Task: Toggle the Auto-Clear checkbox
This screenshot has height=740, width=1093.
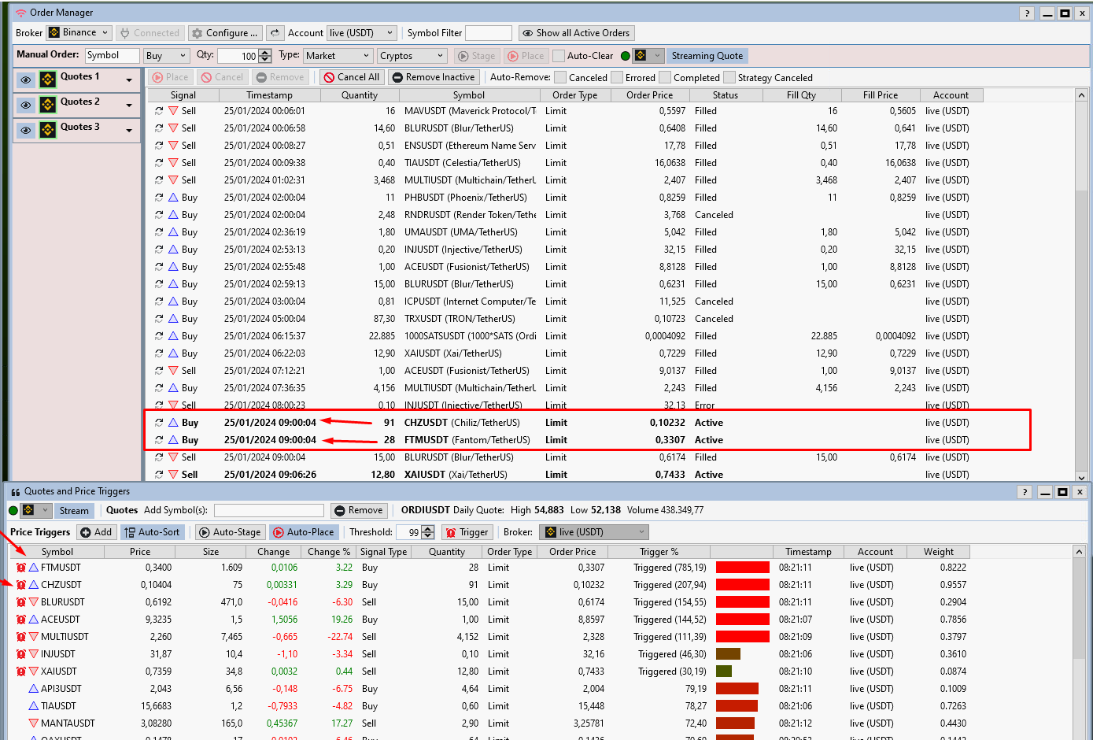Action: (559, 56)
